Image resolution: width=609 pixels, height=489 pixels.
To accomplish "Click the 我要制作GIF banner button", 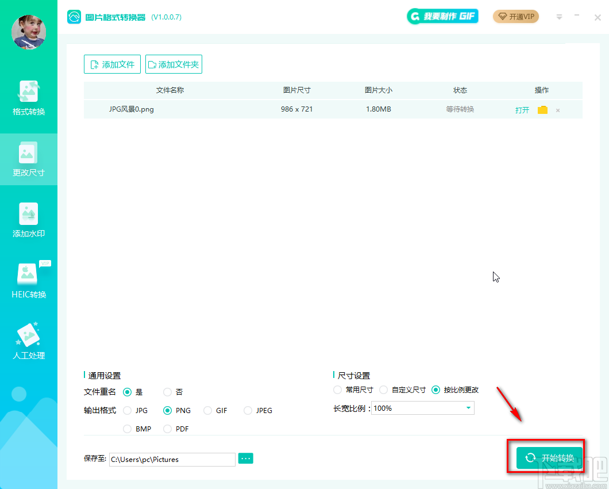I will (x=442, y=16).
